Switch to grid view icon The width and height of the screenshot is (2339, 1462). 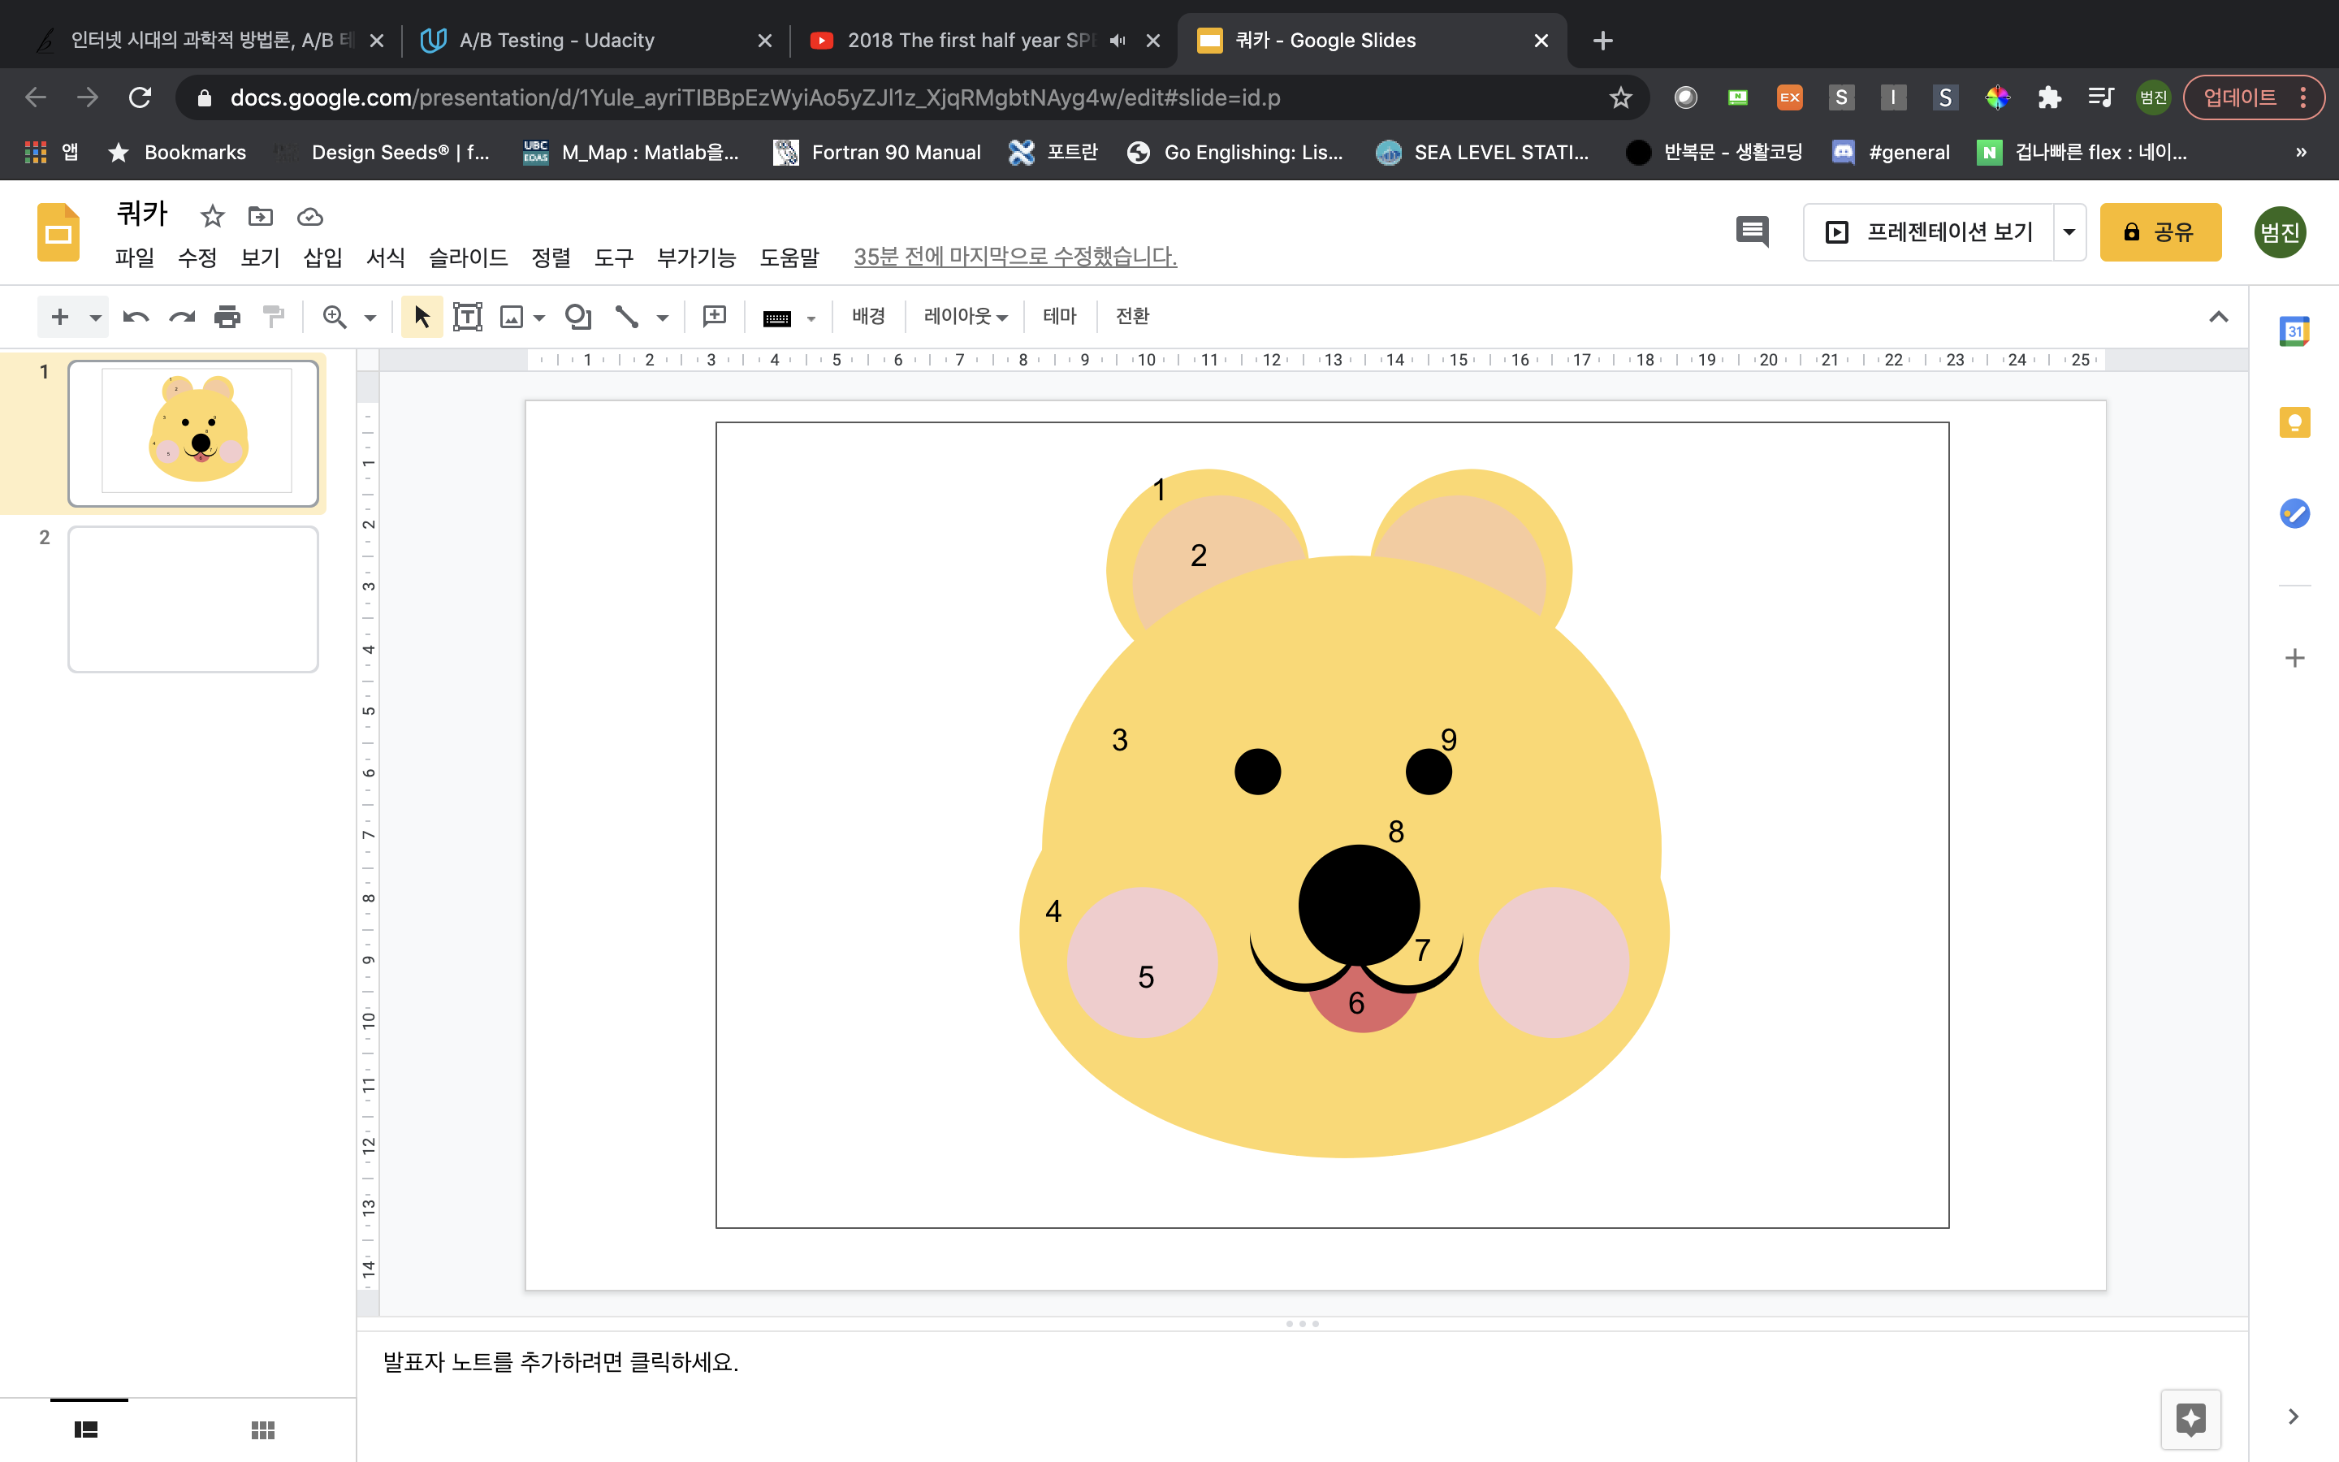[x=263, y=1430]
